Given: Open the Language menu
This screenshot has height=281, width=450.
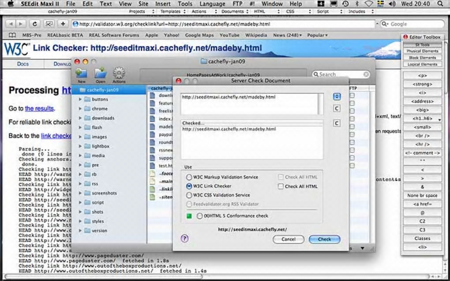Looking at the screenshot, I should tap(212, 4).
